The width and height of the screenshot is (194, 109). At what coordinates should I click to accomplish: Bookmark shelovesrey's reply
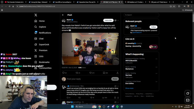point(115,97)
